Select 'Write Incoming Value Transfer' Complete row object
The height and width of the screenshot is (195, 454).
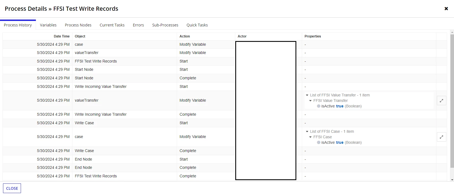(101, 114)
